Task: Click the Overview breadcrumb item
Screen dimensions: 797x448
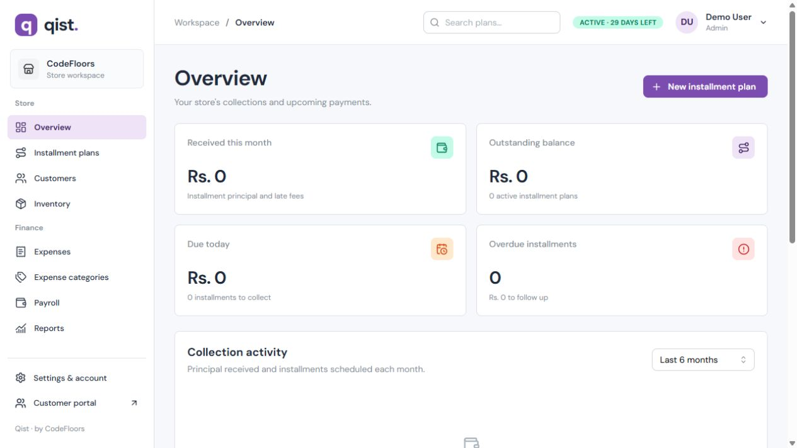Action: 255,23
